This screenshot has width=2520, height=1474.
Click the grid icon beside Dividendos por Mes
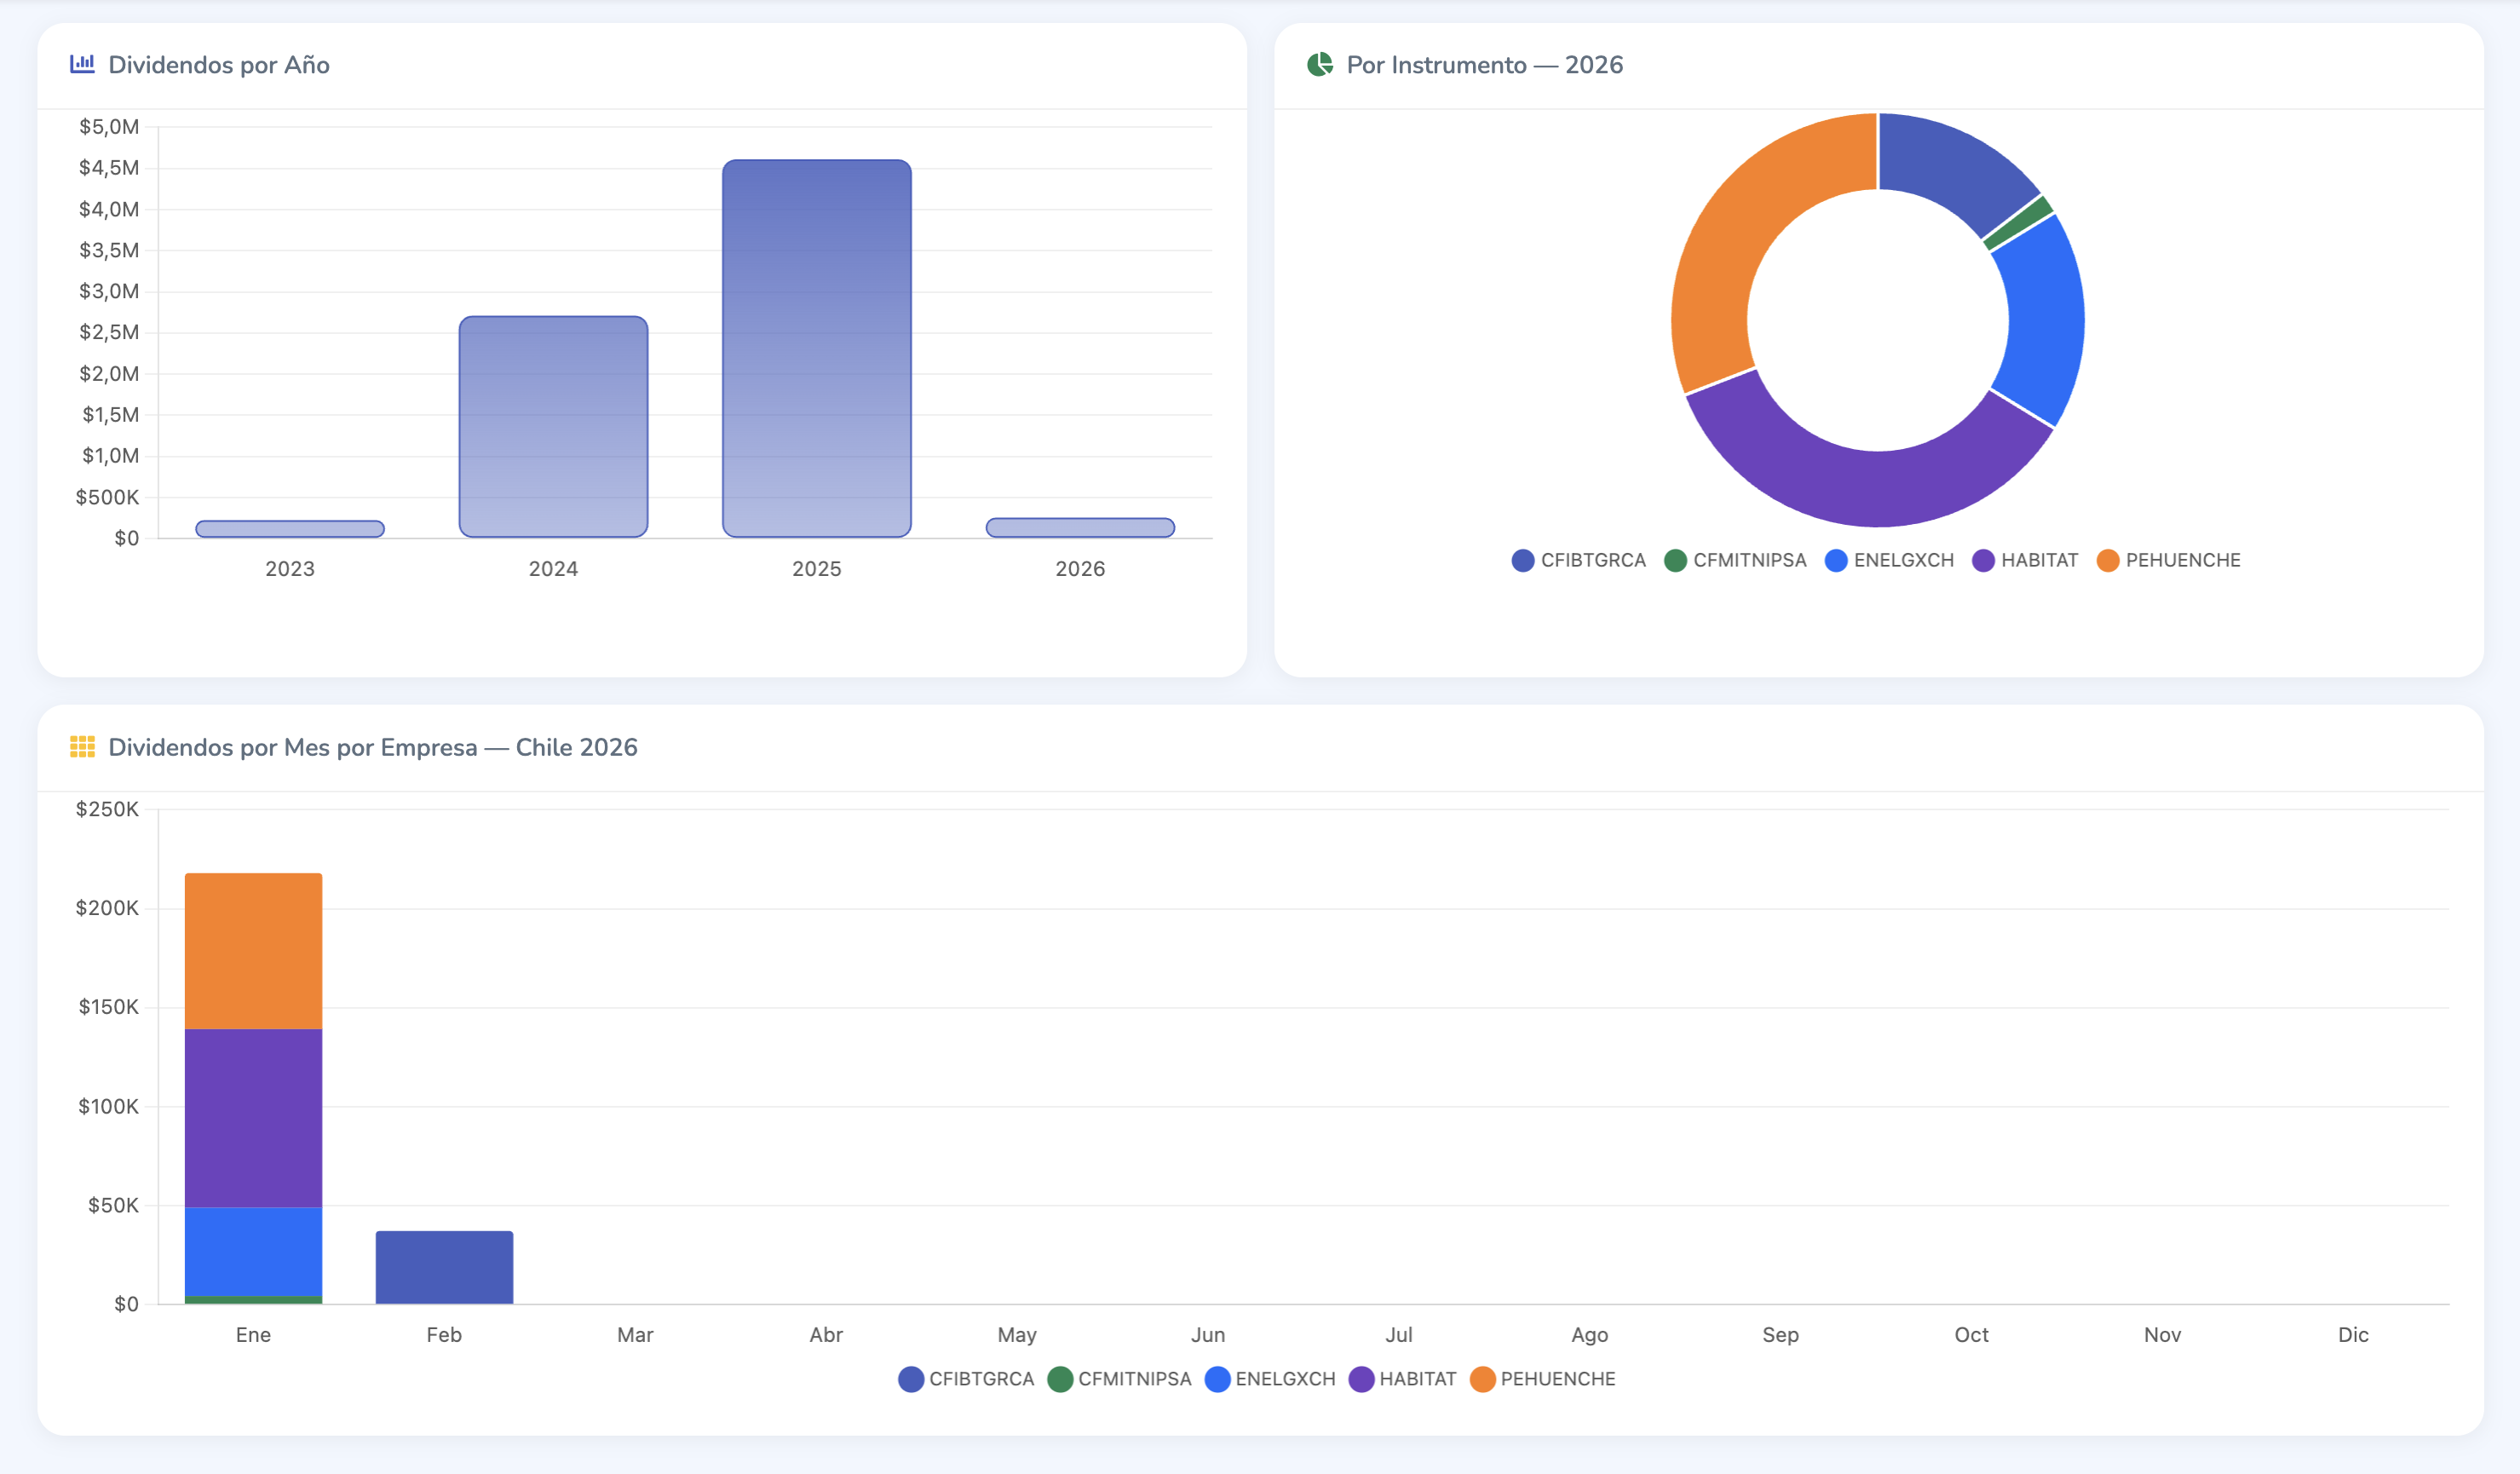82,747
